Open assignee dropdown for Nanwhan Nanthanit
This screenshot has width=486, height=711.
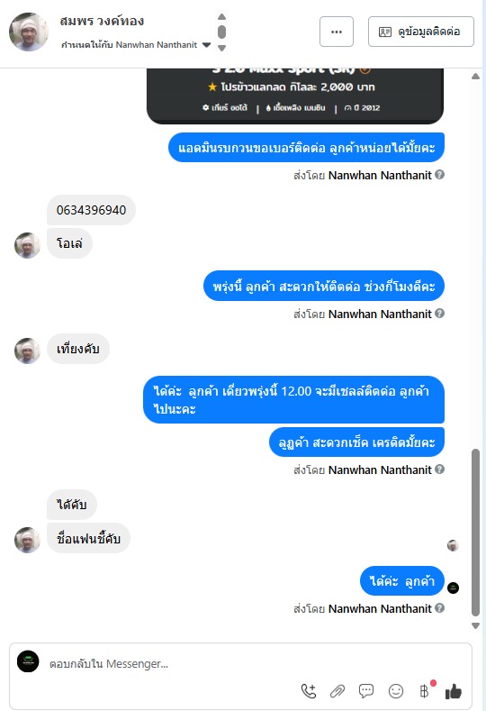[x=206, y=45]
